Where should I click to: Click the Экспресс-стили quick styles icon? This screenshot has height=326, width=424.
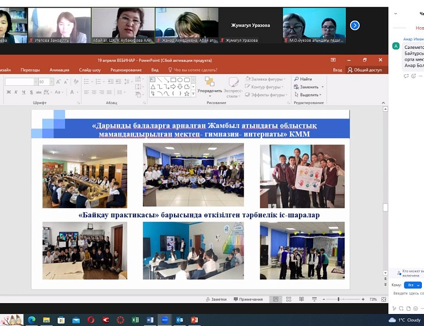coord(233,85)
